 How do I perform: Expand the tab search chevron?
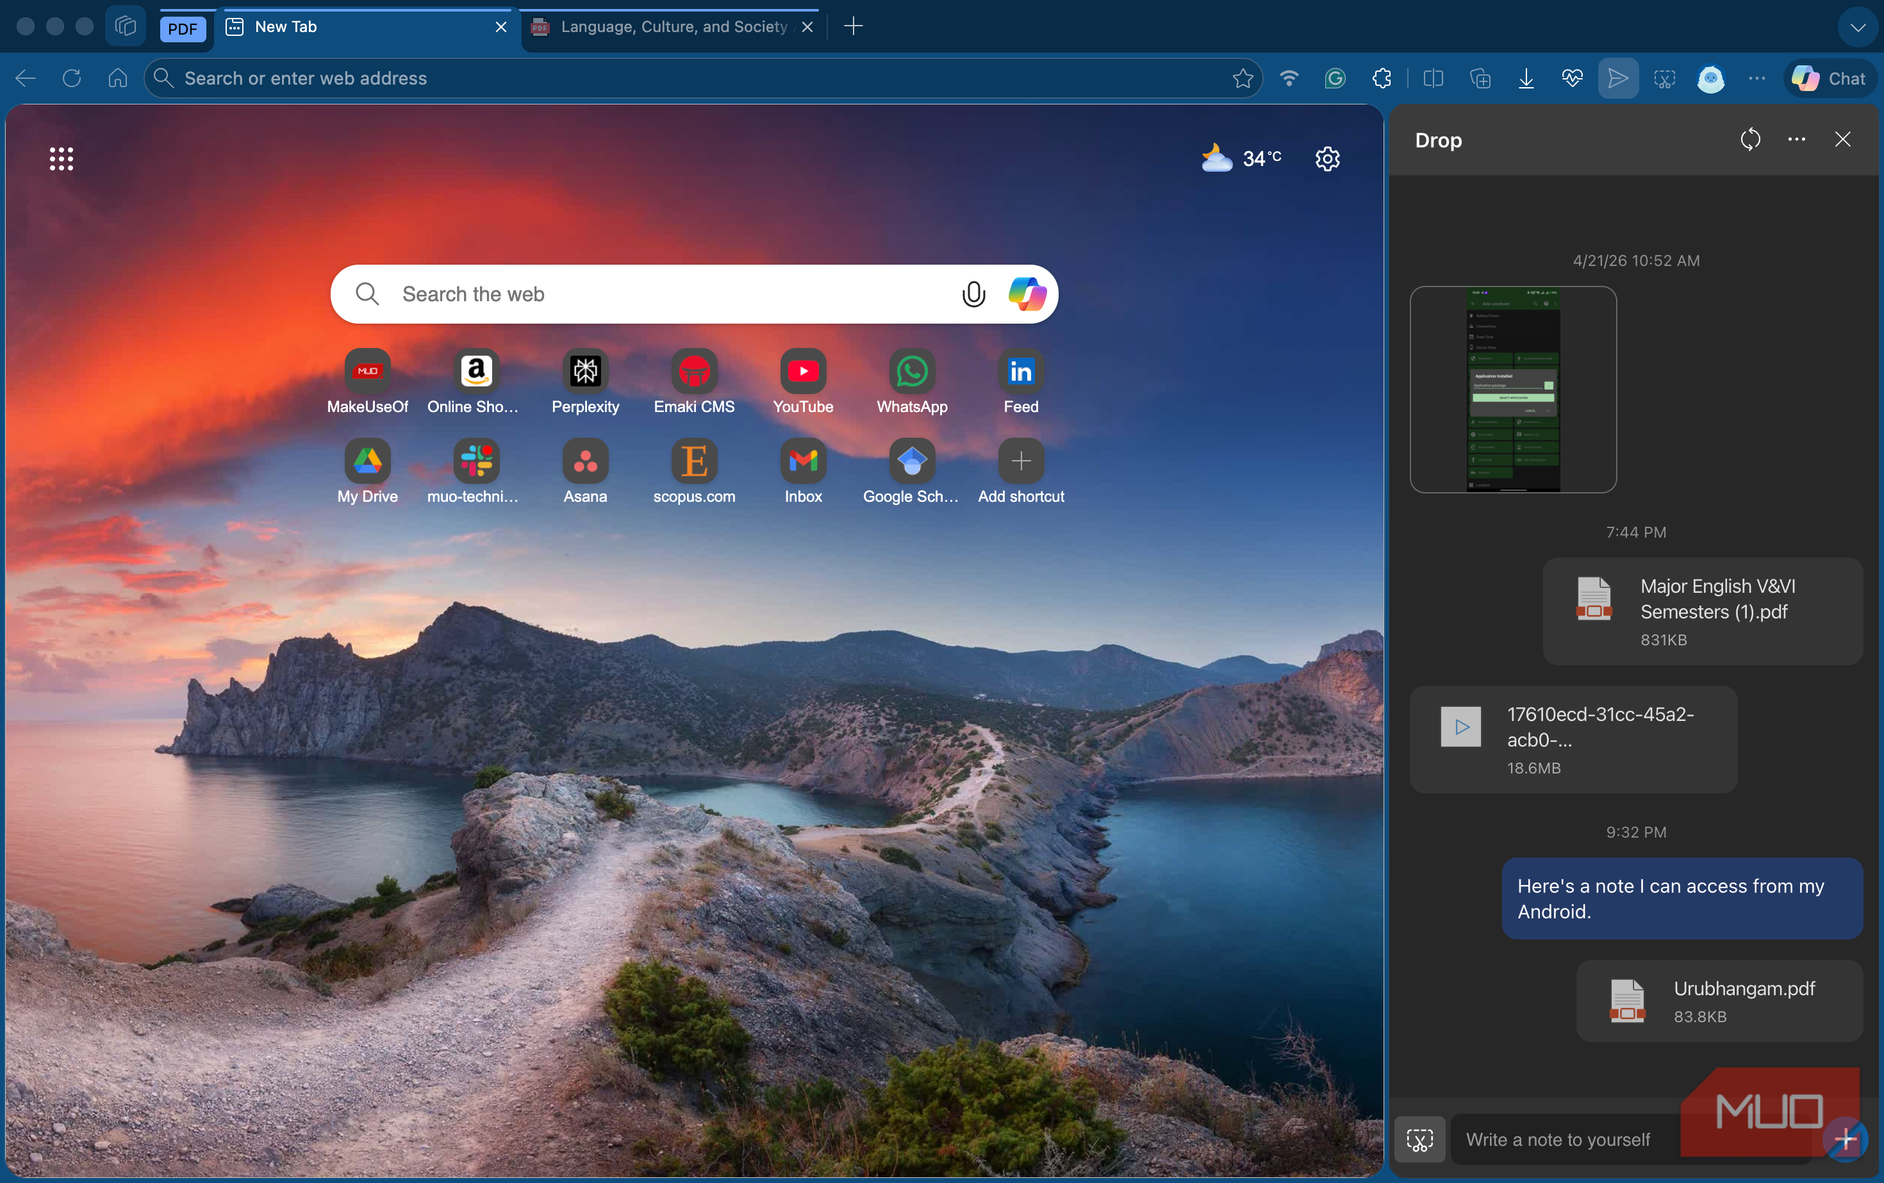[1858, 28]
